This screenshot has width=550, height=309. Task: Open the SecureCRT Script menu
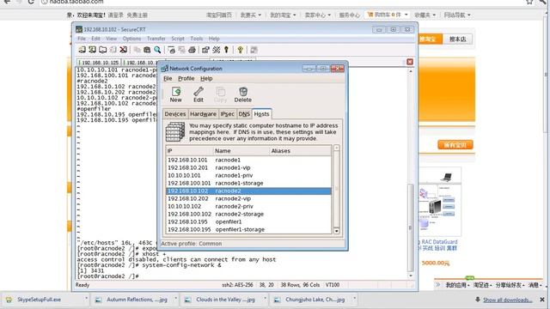coord(178,39)
